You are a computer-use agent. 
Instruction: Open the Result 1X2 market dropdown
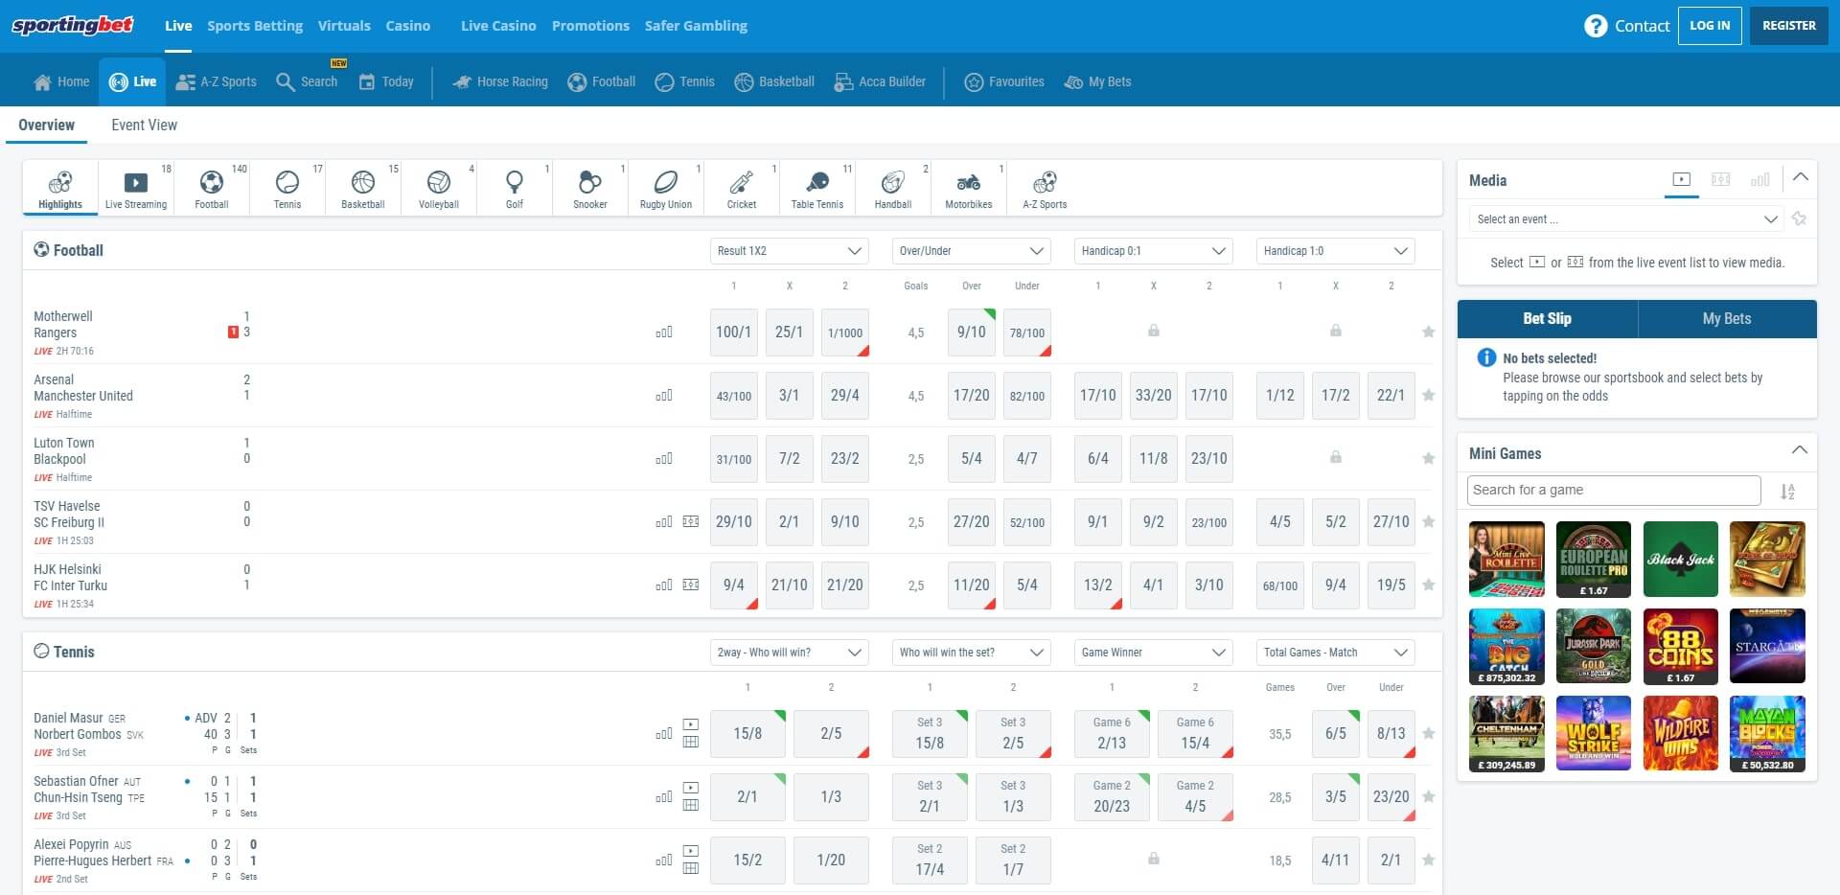coord(789,251)
